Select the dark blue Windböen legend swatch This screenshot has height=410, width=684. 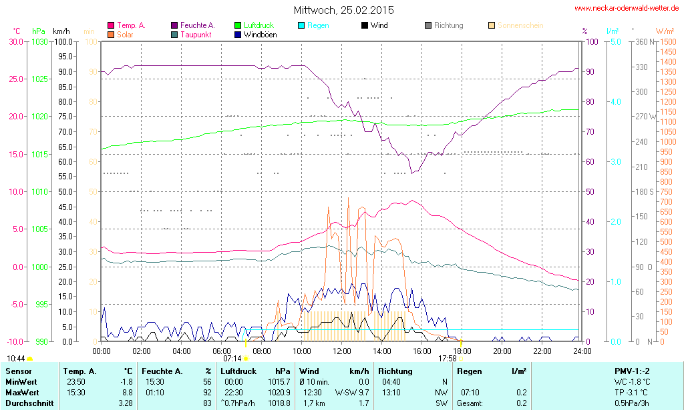point(238,35)
